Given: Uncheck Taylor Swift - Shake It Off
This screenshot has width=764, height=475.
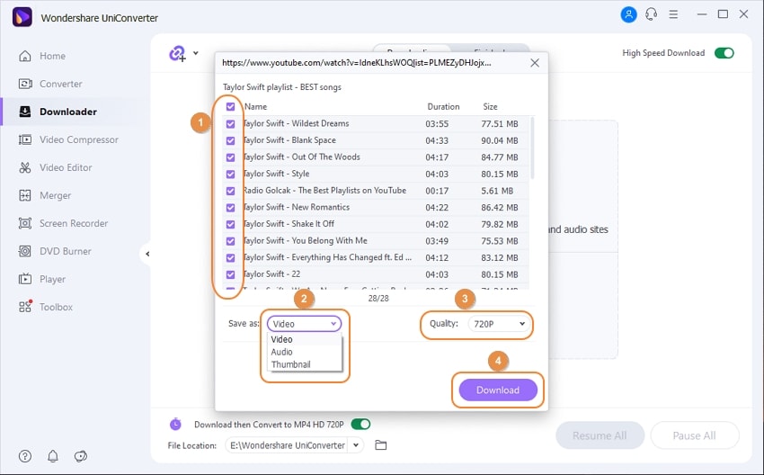Looking at the screenshot, I should (230, 224).
